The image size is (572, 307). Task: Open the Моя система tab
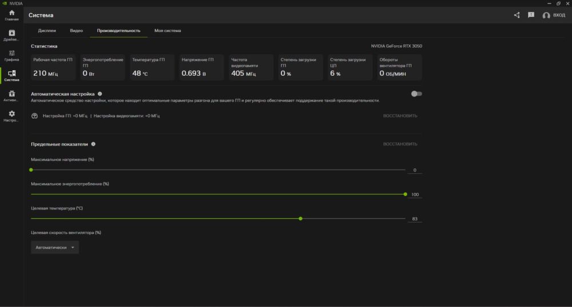(x=168, y=30)
